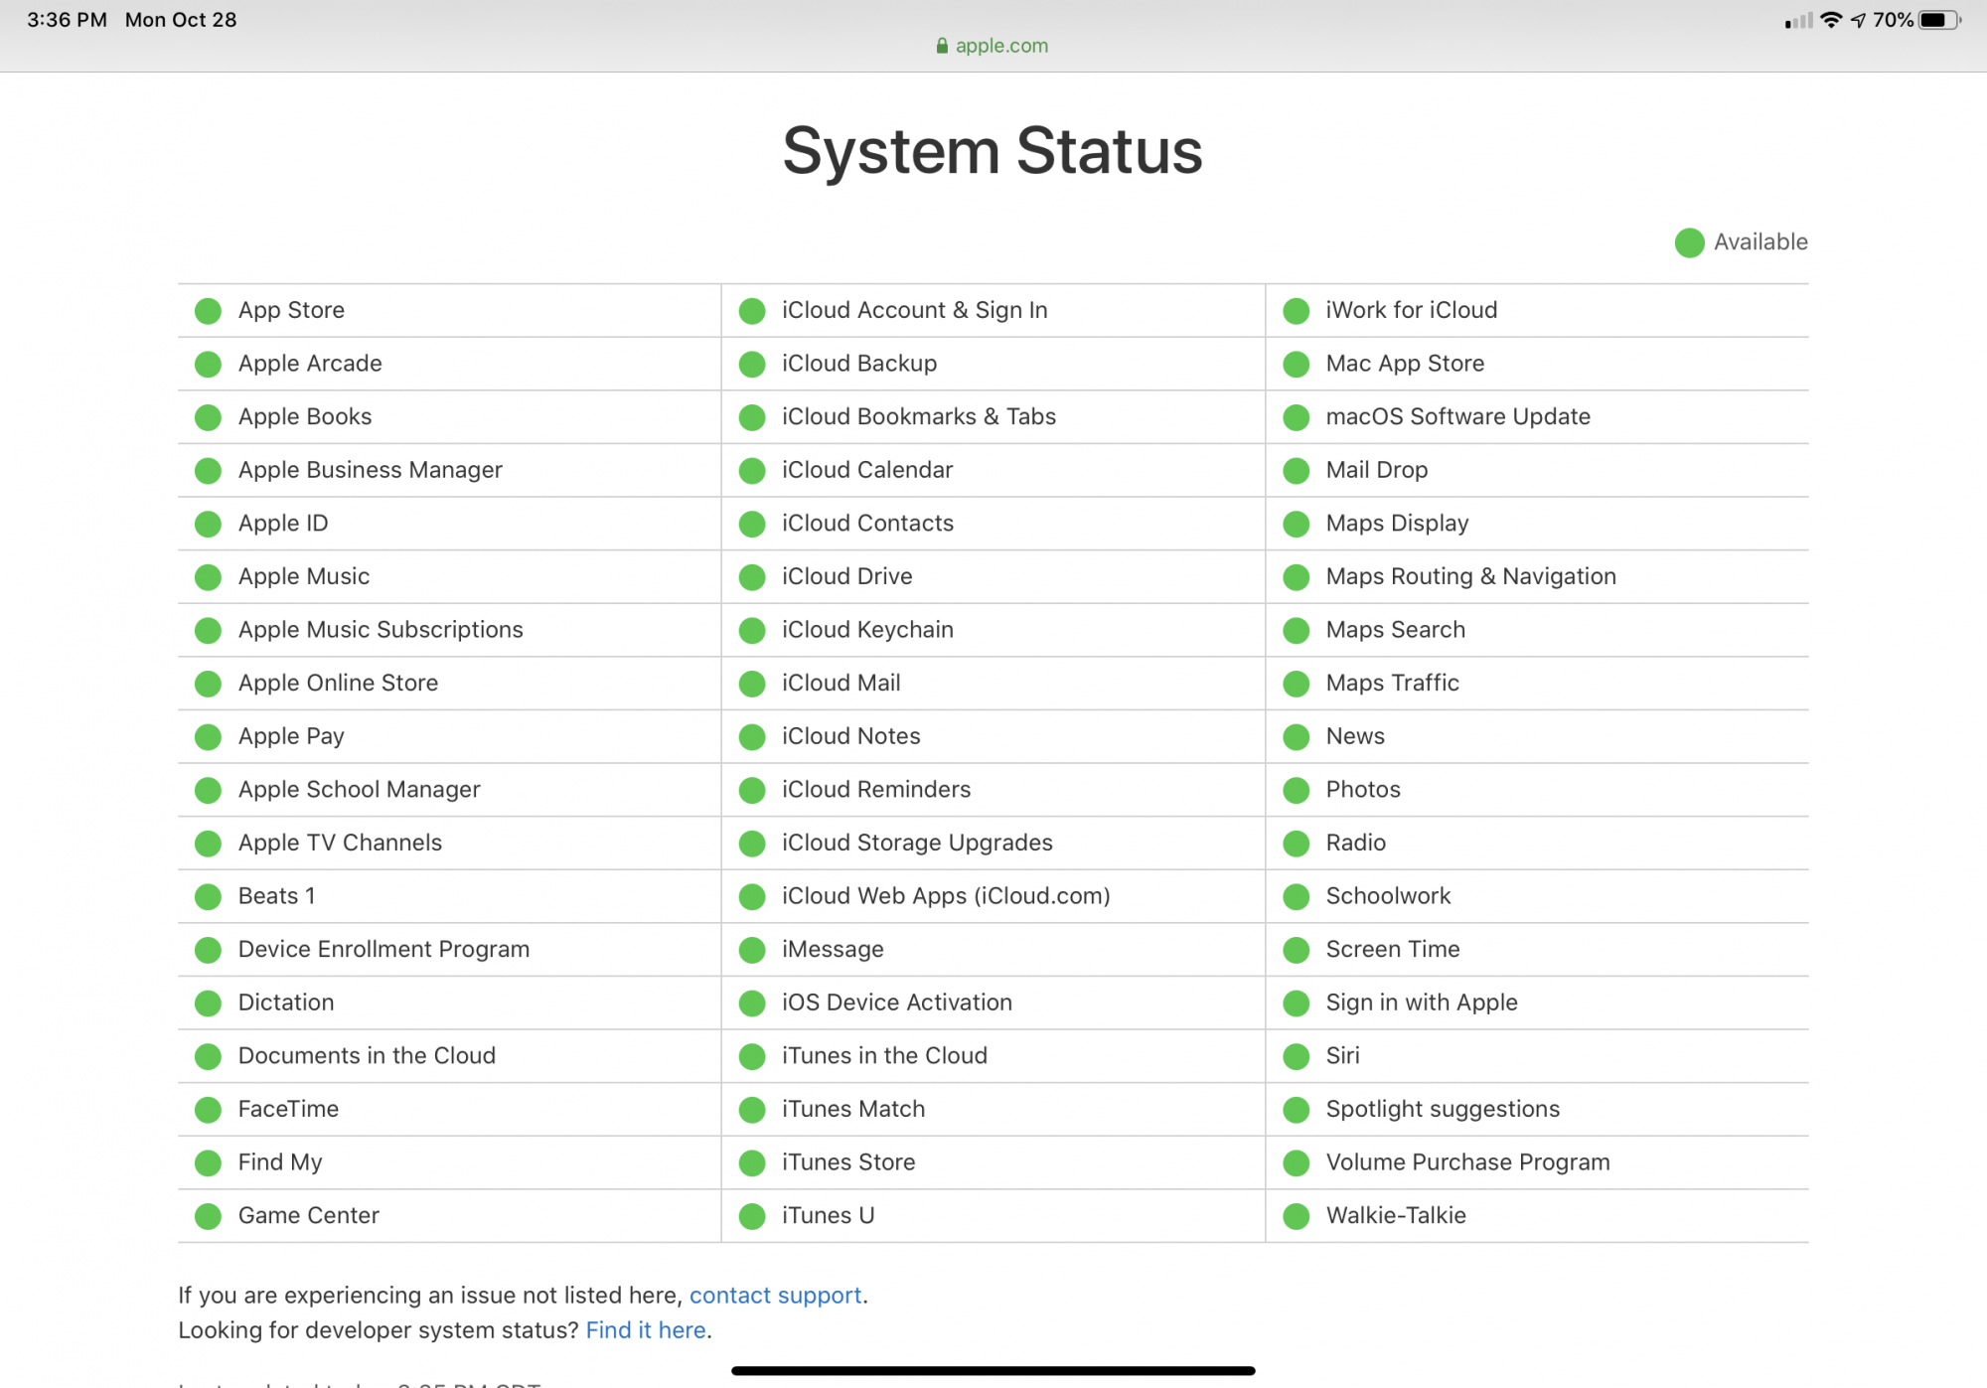
Task: Click the status dot next to Siri
Action: (1296, 1056)
